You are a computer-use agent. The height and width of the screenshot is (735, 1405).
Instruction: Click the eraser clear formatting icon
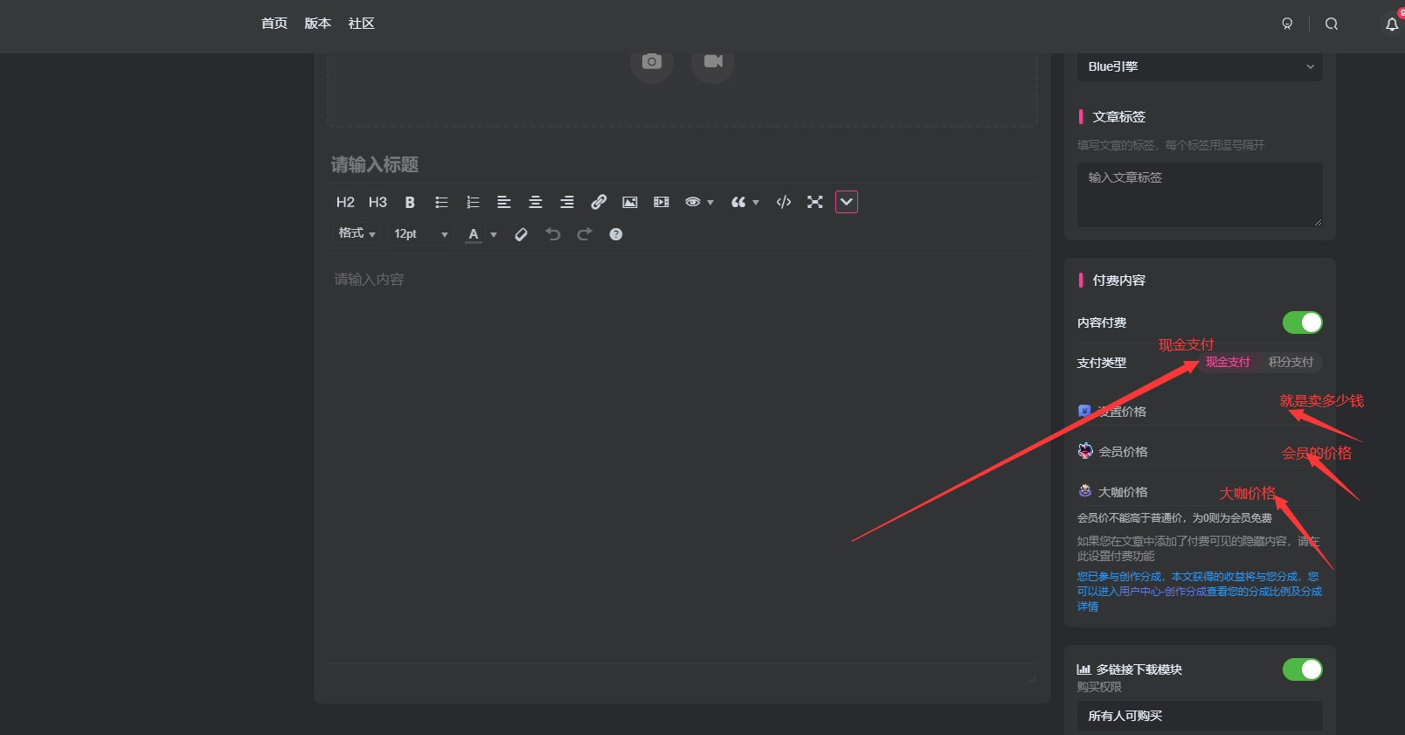[522, 234]
